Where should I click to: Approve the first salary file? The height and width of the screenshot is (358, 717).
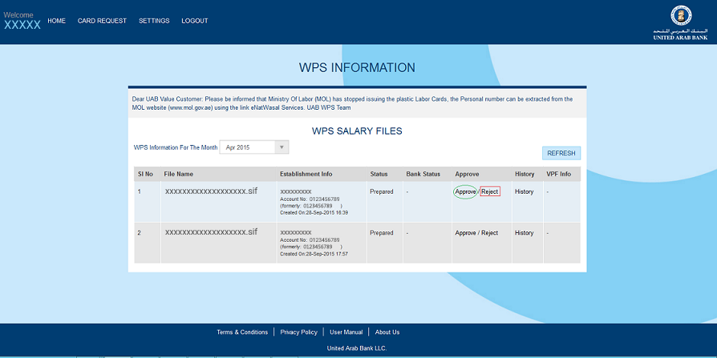click(x=465, y=192)
